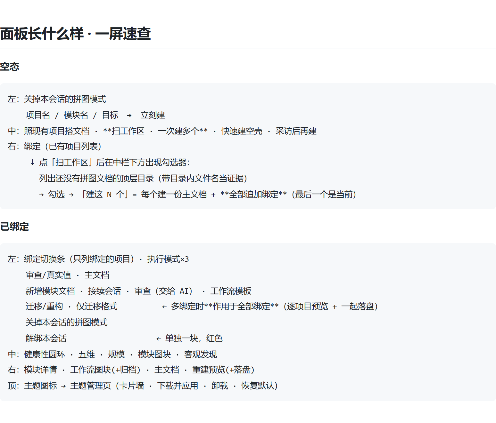The image size is (496, 423).
Task: Click the text 仅迁移格式
Action: pos(97,306)
